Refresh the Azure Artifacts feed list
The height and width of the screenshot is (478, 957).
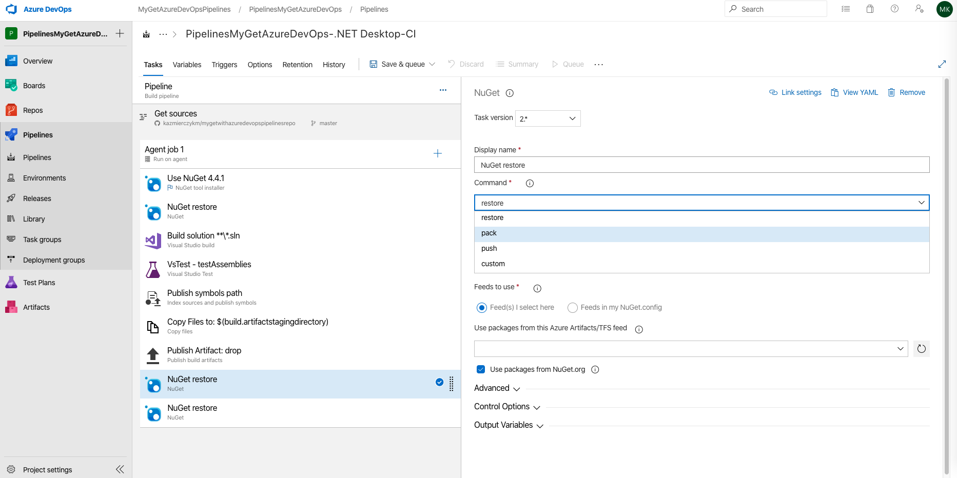pos(922,349)
